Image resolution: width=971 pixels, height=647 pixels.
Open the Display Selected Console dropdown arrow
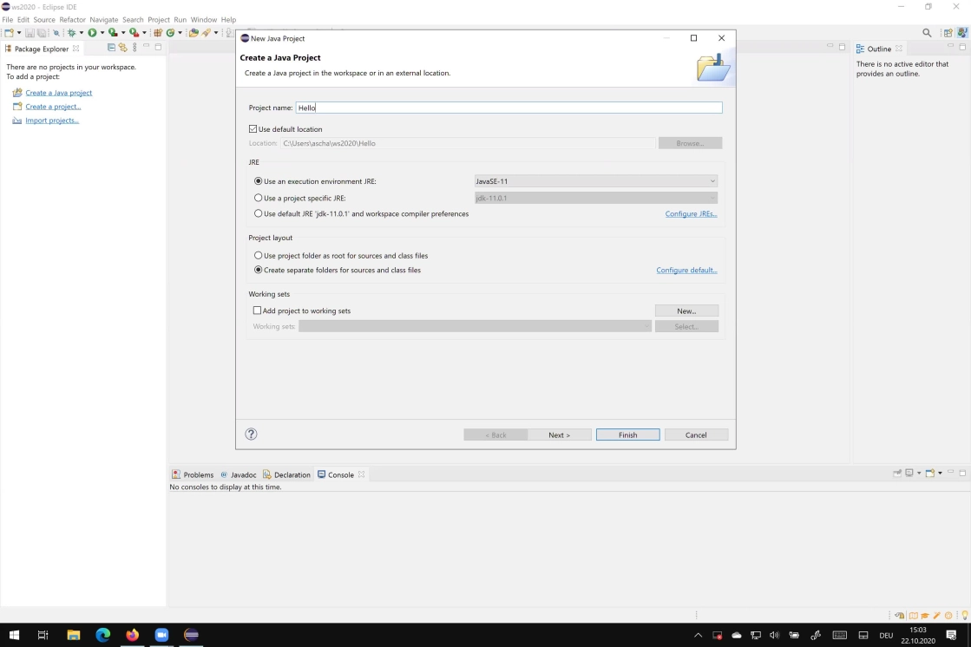coord(918,473)
